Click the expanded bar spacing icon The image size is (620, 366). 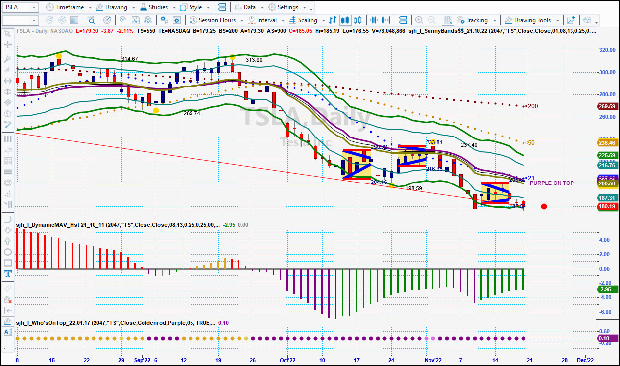pos(387,20)
